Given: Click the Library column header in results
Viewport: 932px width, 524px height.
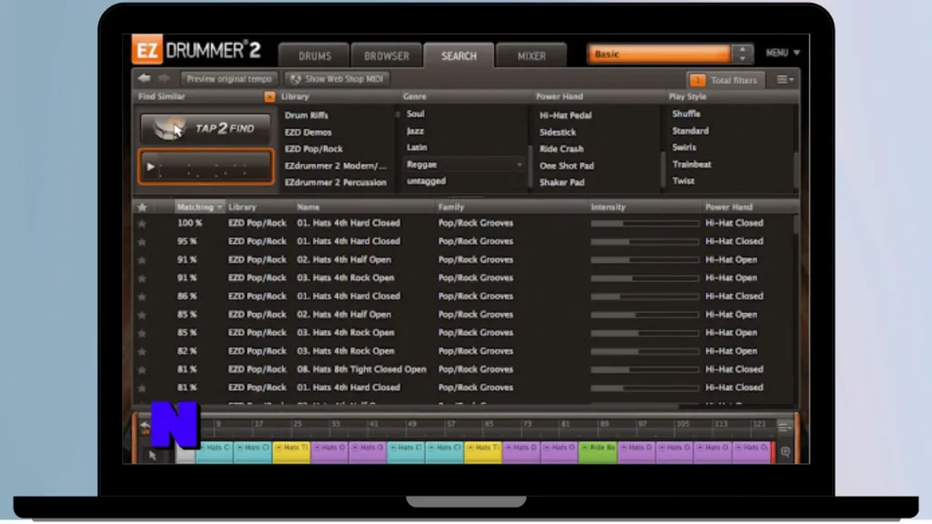Looking at the screenshot, I should pyautogui.click(x=242, y=207).
